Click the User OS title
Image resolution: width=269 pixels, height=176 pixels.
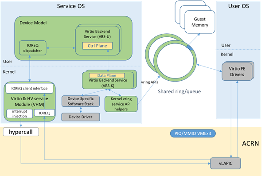(x=238, y=6)
